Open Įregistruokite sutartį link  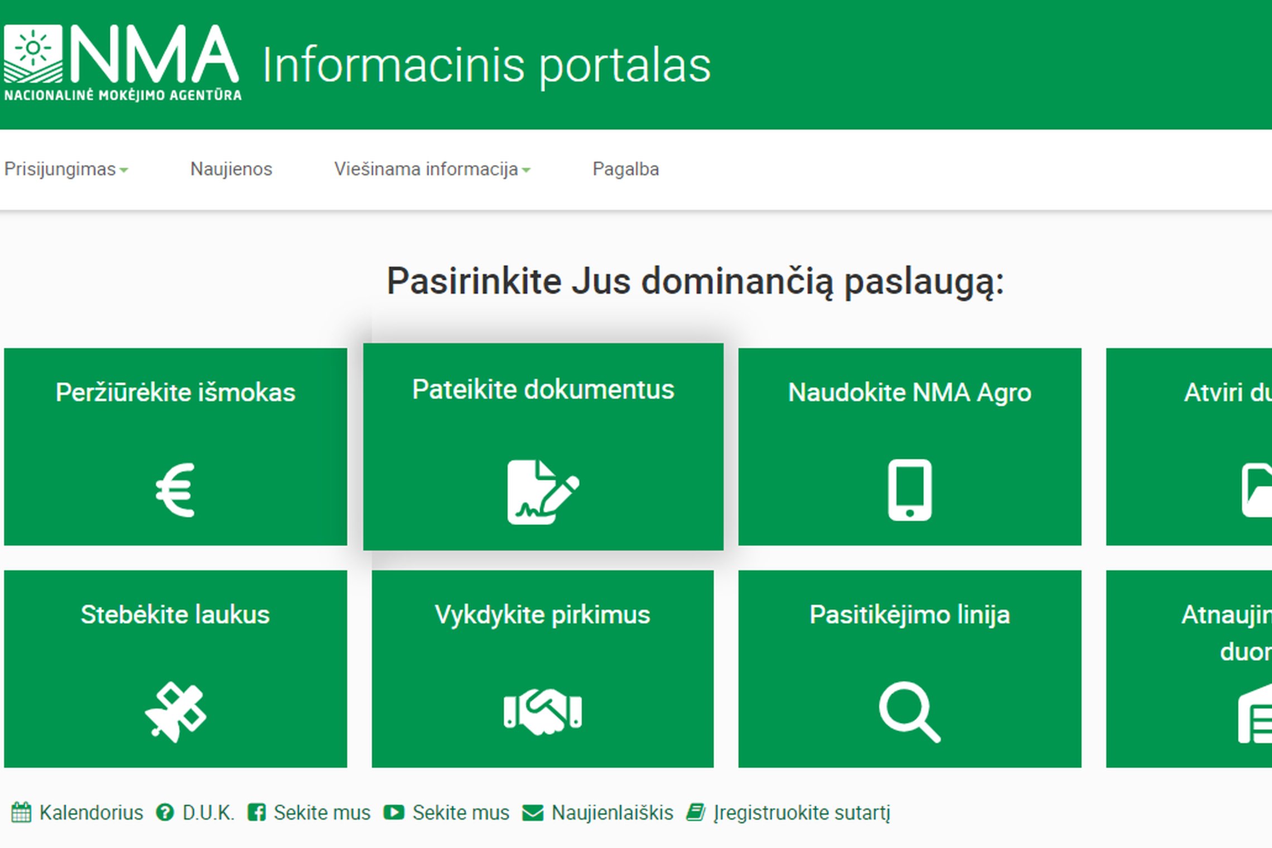coord(788,813)
